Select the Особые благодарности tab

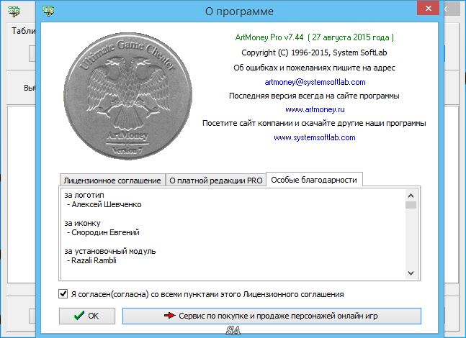pos(314,180)
